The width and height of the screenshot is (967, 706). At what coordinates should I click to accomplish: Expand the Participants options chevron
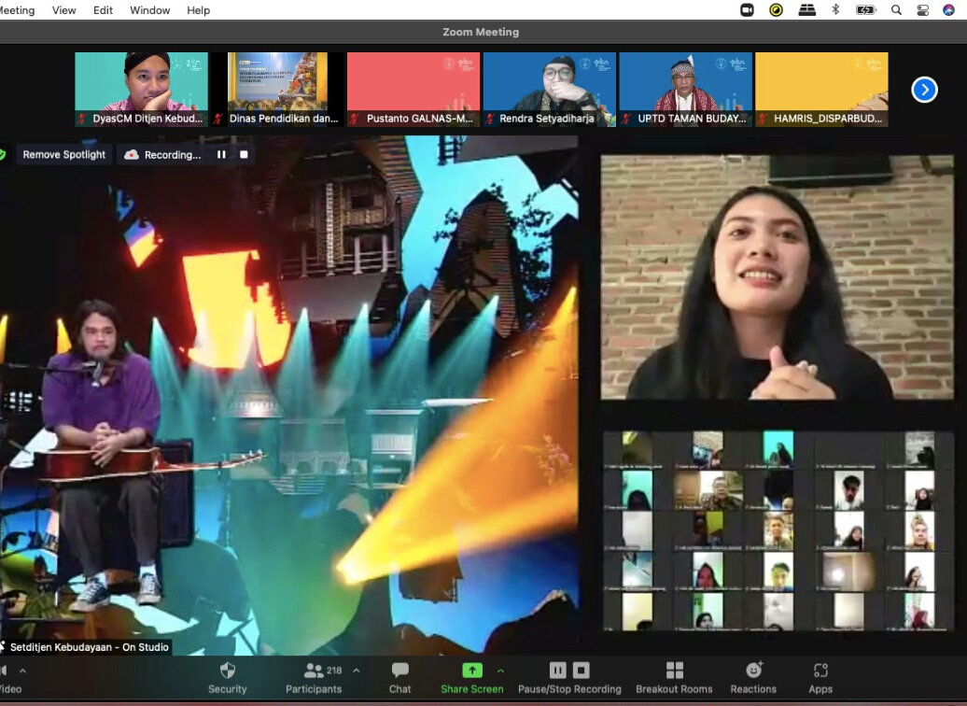pyautogui.click(x=356, y=671)
